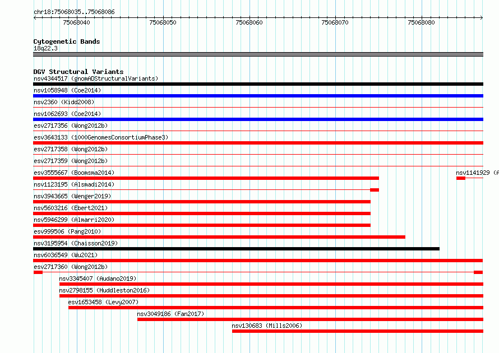This screenshot has width=499, height=353.
Task: Click the red bar under nsv5946299
Action: 202,225
